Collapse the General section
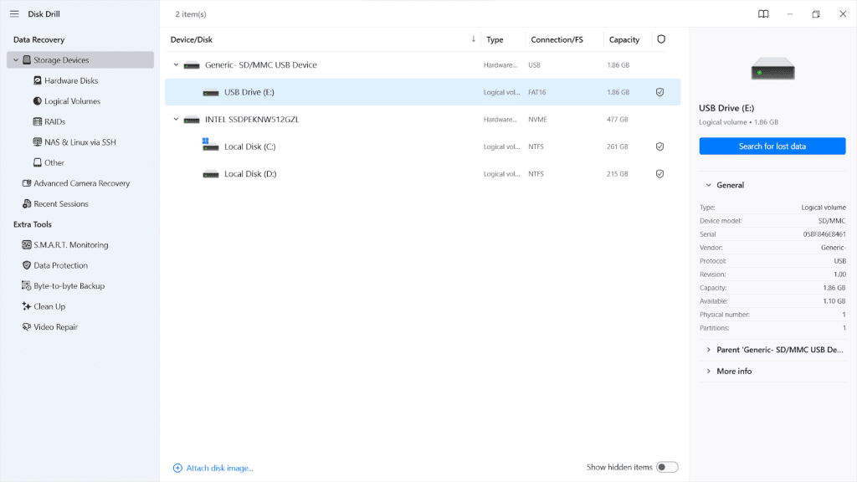 [x=709, y=185]
